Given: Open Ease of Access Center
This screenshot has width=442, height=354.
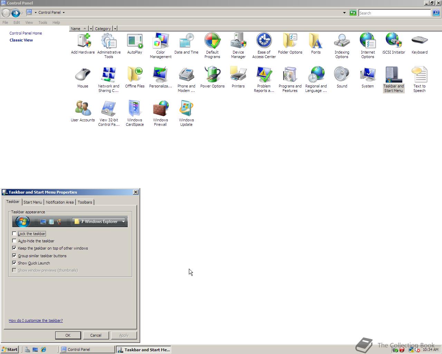Looking at the screenshot, I should [x=264, y=46].
